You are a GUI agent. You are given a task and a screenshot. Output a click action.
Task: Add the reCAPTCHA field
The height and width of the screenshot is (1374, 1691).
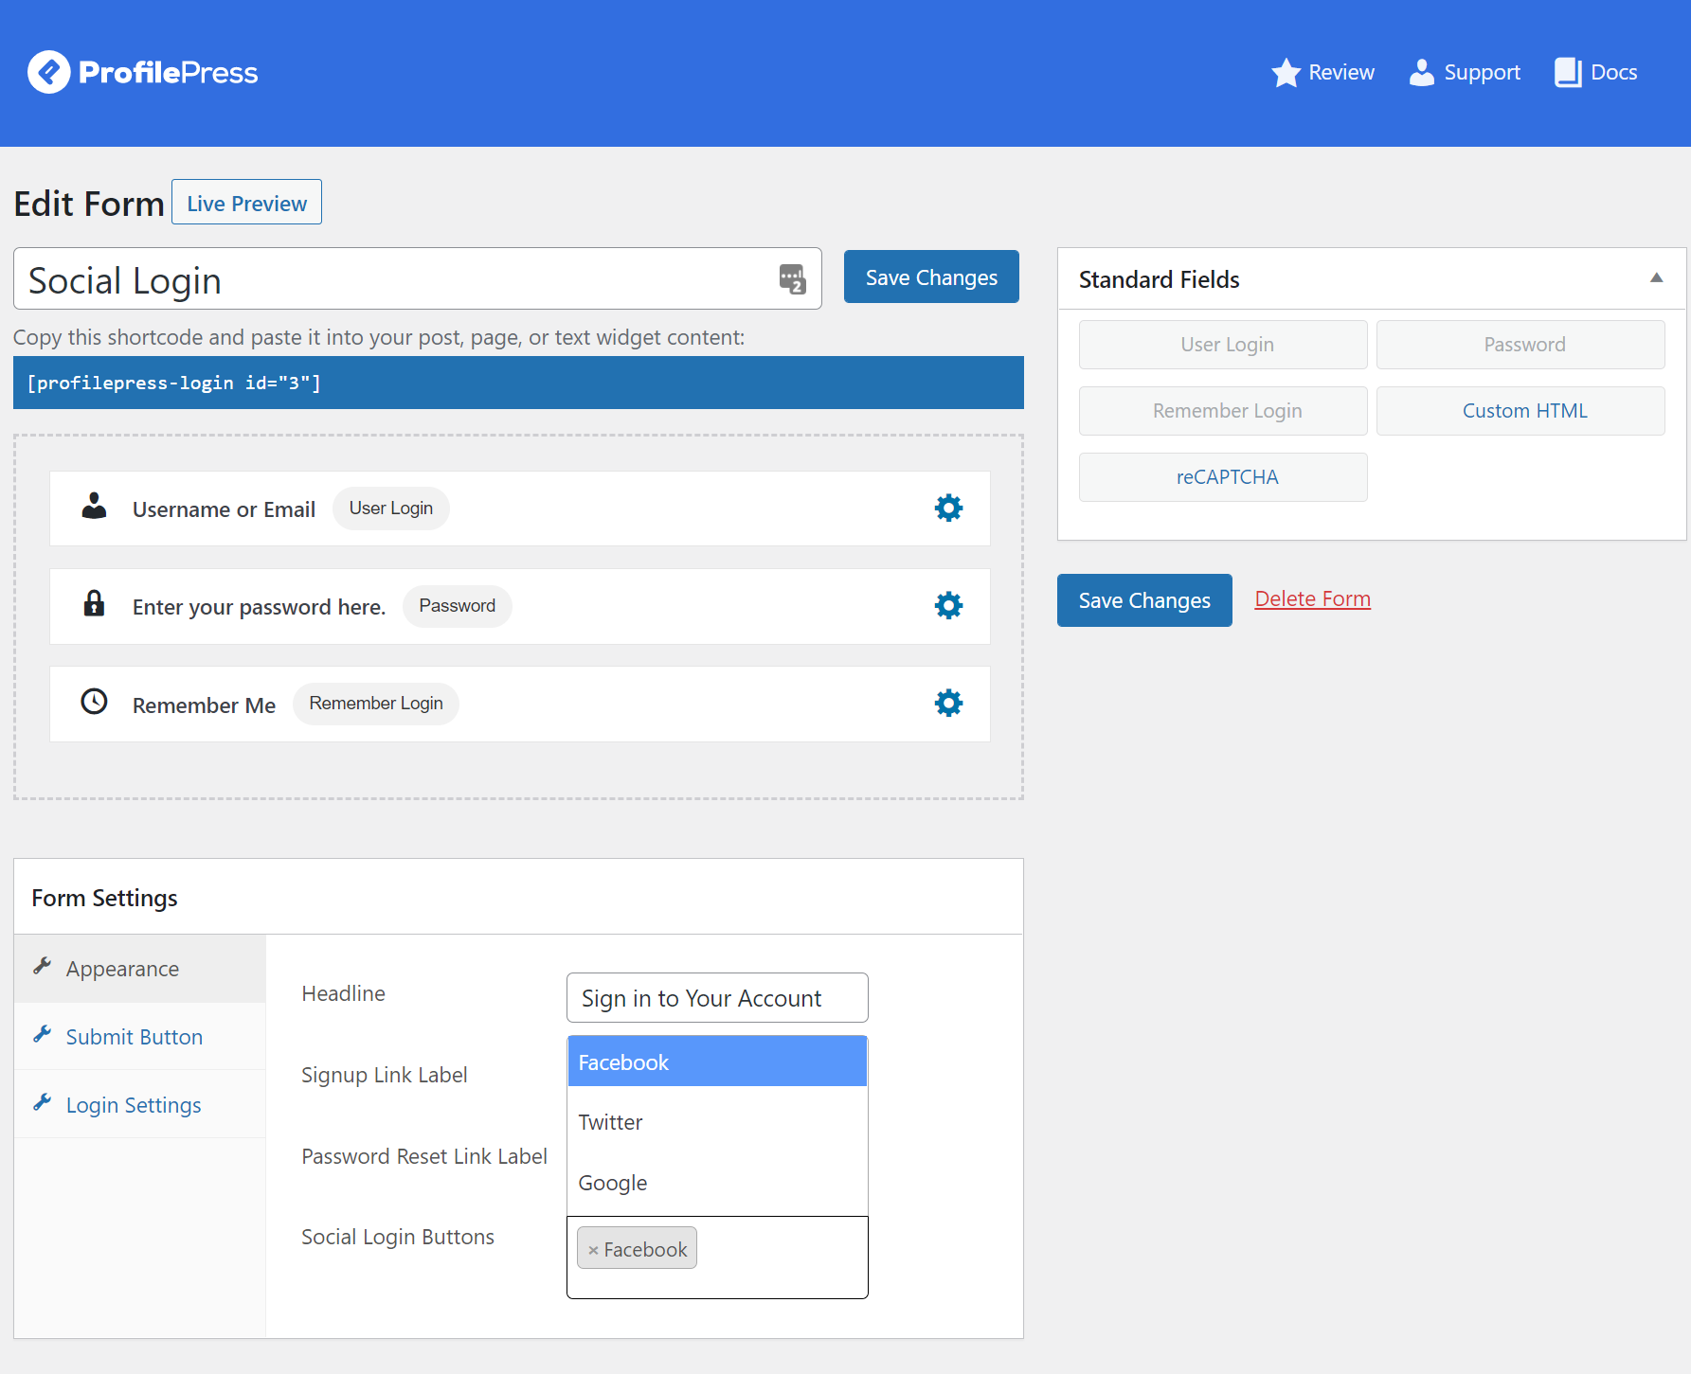pos(1223,477)
